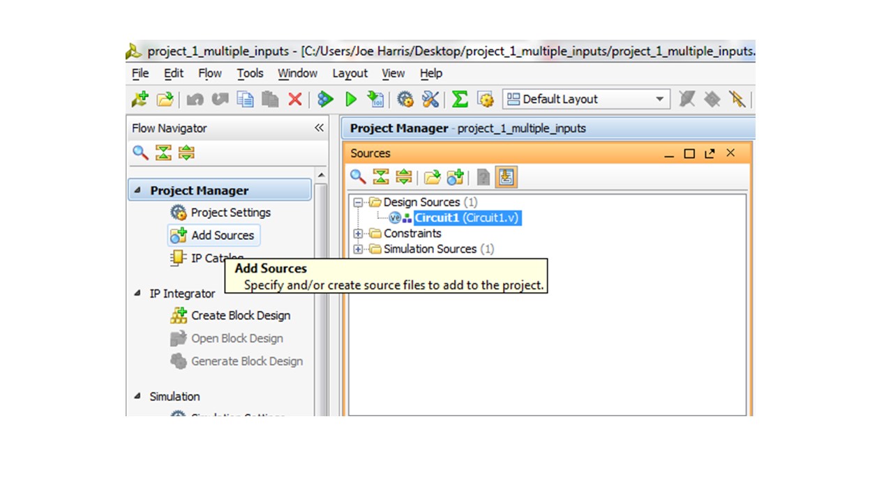Click Add Sources icon in Sources toolbar
This screenshot has height=502, width=893.
(x=455, y=178)
